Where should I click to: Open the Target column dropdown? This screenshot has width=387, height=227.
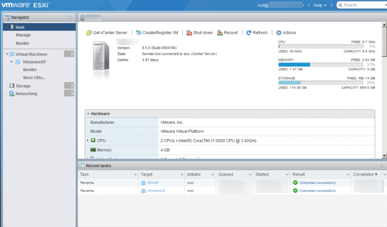pyautogui.click(x=182, y=174)
